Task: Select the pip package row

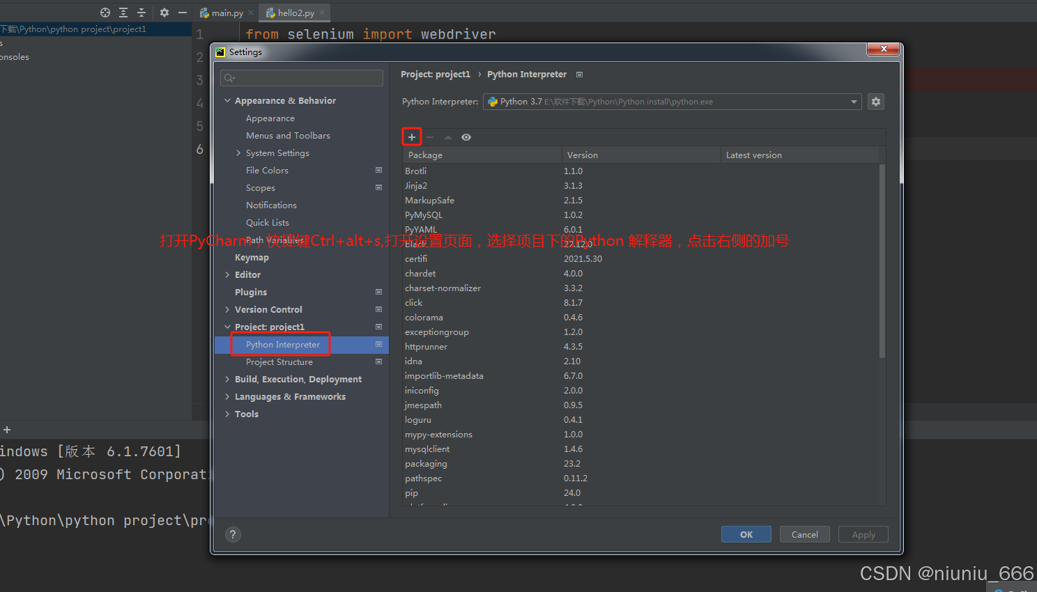Action: pyautogui.click(x=641, y=493)
